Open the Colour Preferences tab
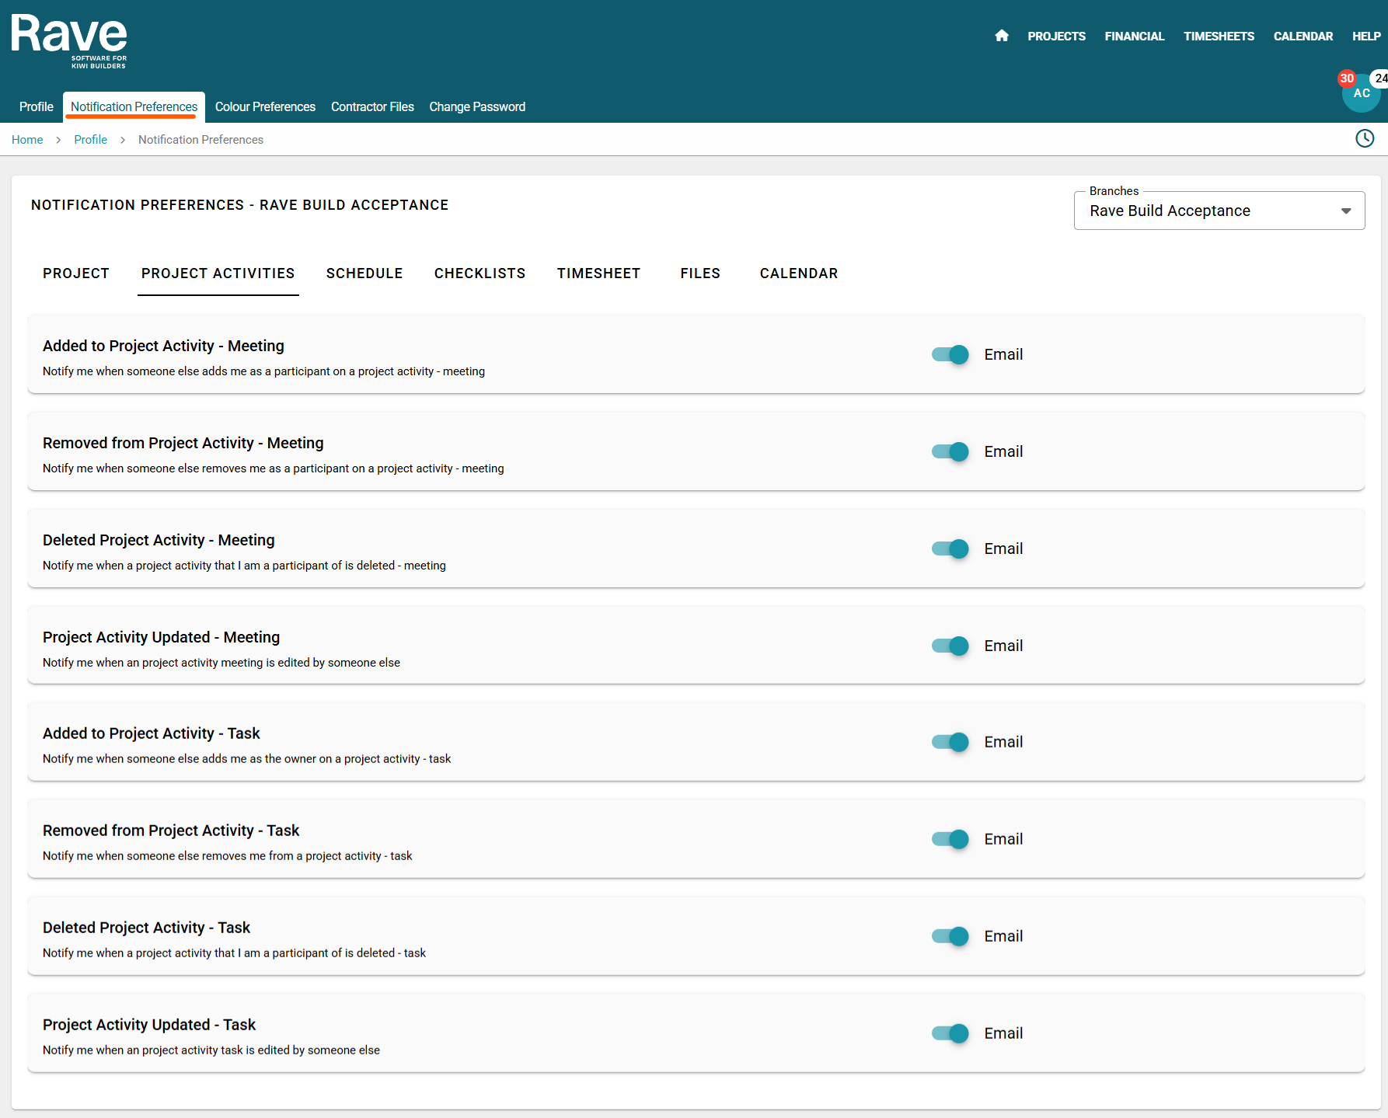The width and height of the screenshot is (1388, 1118). tap(265, 107)
